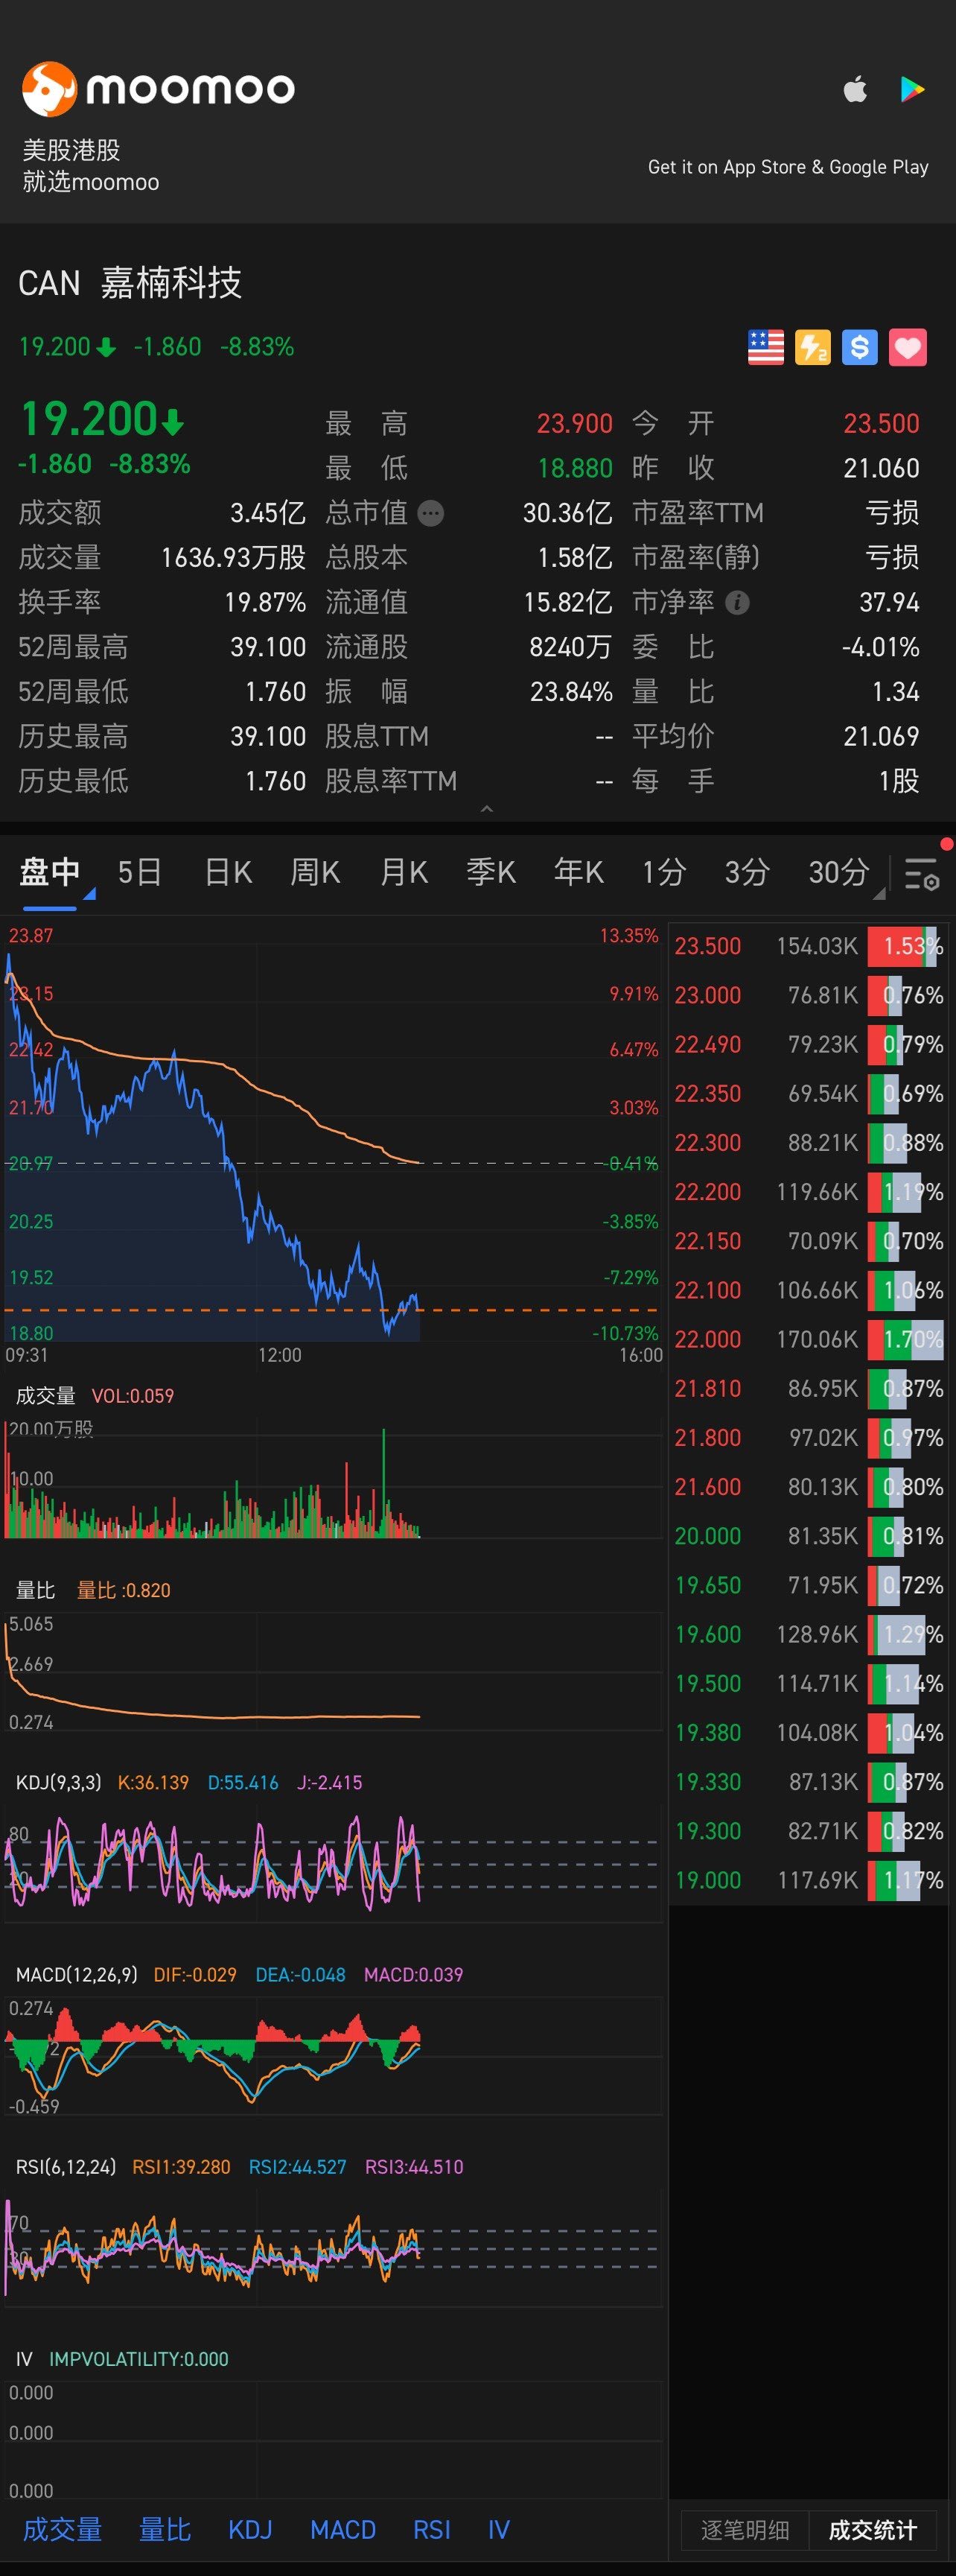Image resolution: width=956 pixels, height=2576 pixels.
Task: Click the moomoo logo
Action: pyautogui.click(x=159, y=89)
